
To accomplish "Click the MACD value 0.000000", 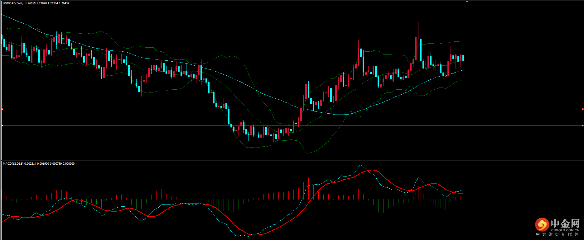I will 69,164.
